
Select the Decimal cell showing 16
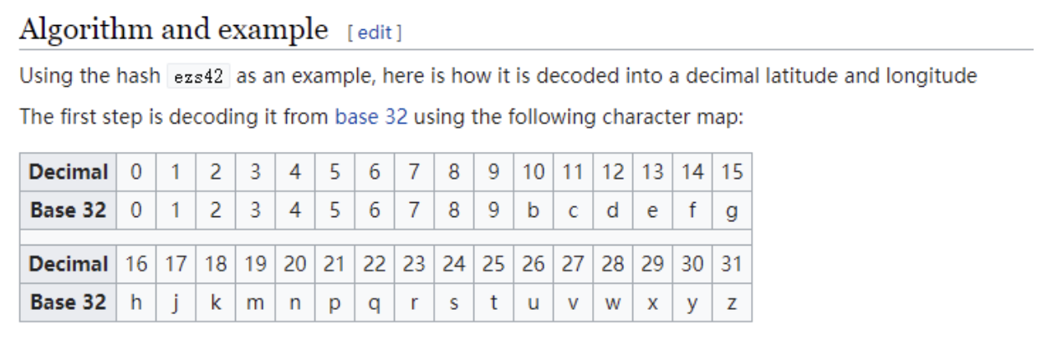135,266
